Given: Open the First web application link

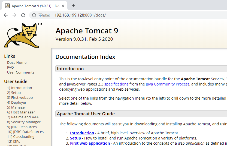Looking at the screenshot, I should (x=90, y=143).
